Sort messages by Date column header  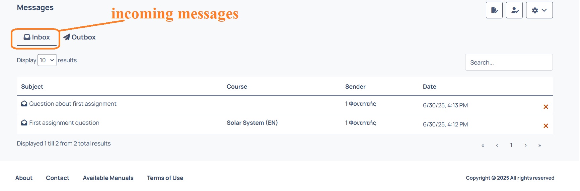(429, 87)
